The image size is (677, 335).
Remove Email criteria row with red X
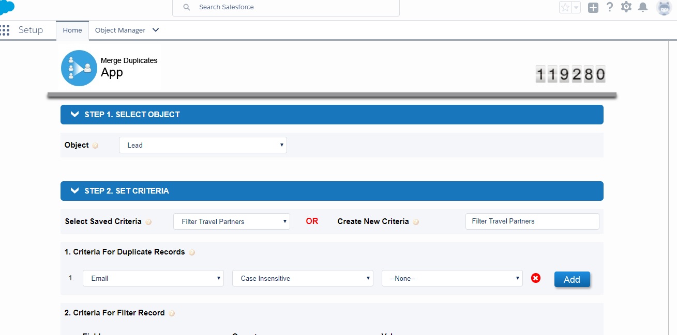coord(536,278)
